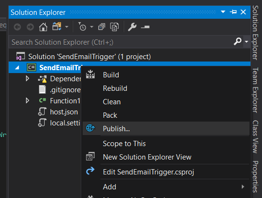Click the host.json file icon
Image resolution: width=262 pixels, height=198 pixels.
[42, 111]
